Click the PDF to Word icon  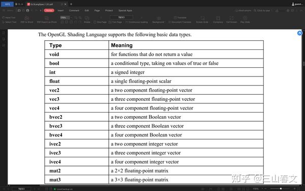(x=26, y=18)
